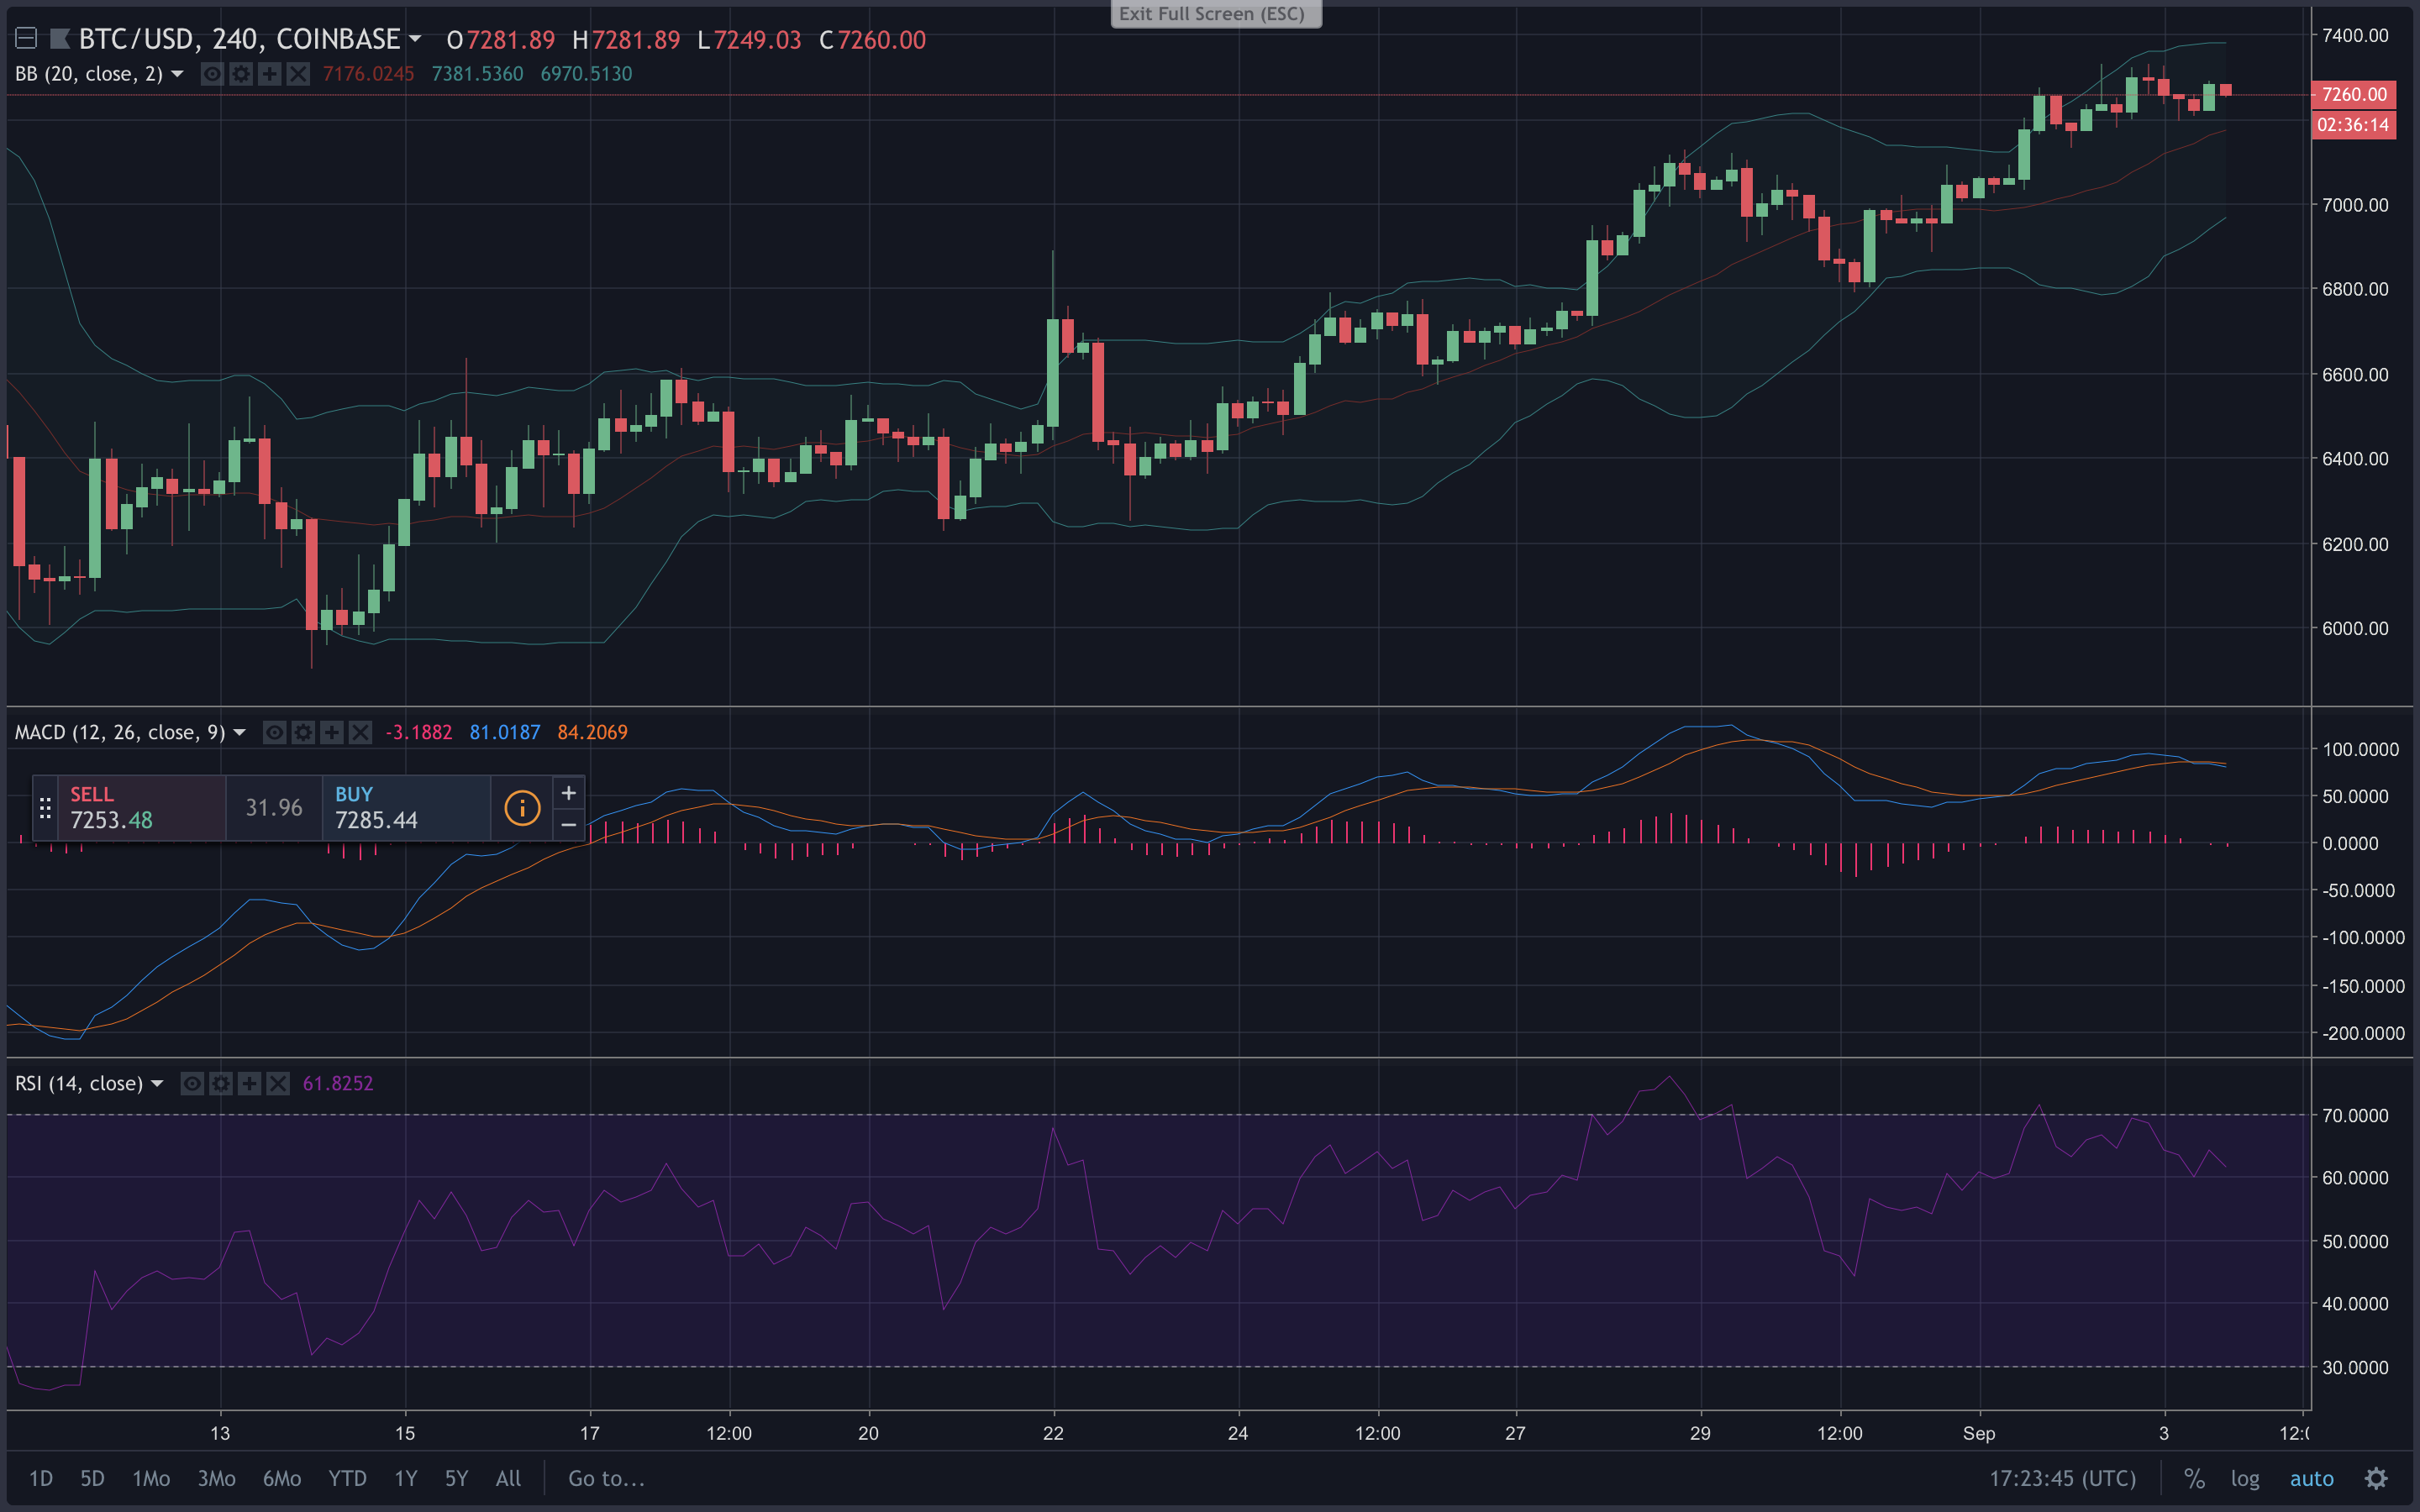Click the flag icon beside BTC/USD
This screenshot has height=1512, width=2420.
coord(60,39)
